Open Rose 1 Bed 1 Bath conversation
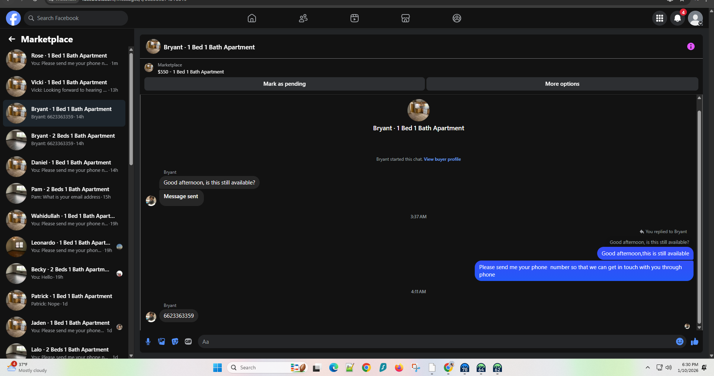This screenshot has width=714, height=376. [64, 60]
